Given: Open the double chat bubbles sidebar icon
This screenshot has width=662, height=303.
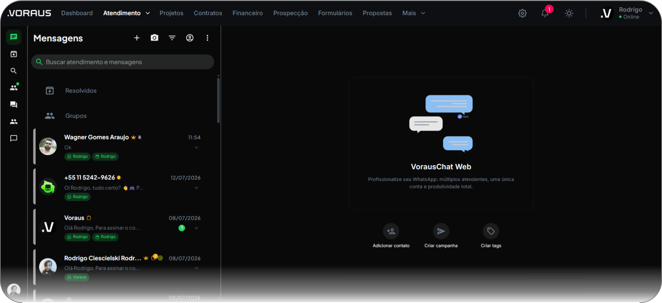Looking at the screenshot, I should click(x=14, y=104).
